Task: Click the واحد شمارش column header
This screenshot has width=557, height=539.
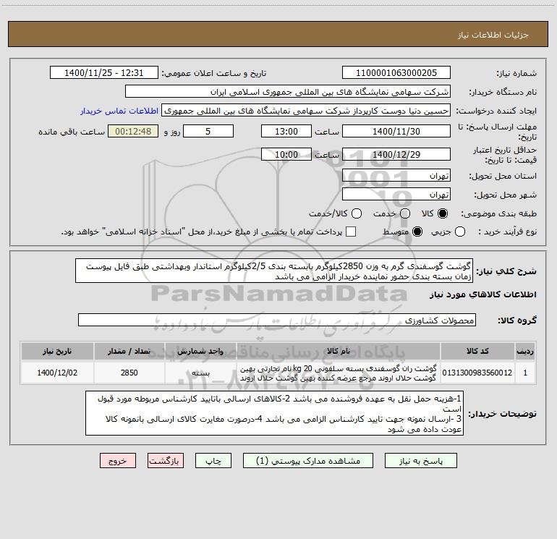Action: pyautogui.click(x=200, y=352)
